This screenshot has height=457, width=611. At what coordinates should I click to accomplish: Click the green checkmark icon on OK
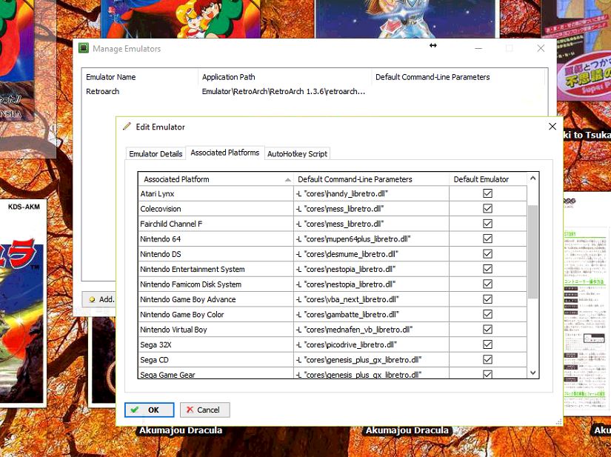point(134,410)
